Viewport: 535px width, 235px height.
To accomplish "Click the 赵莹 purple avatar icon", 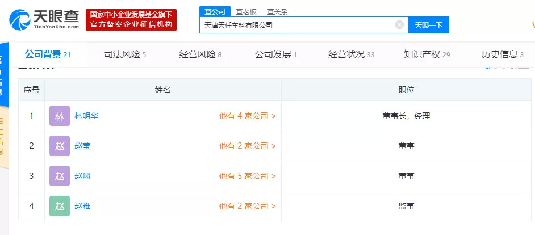I will [x=60, y=146].
